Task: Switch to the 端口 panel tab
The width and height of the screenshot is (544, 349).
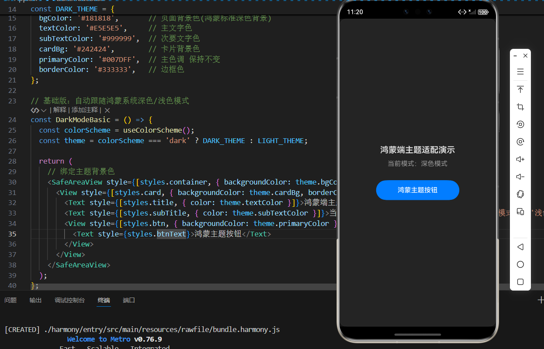Action: click(x=129, y=300)
